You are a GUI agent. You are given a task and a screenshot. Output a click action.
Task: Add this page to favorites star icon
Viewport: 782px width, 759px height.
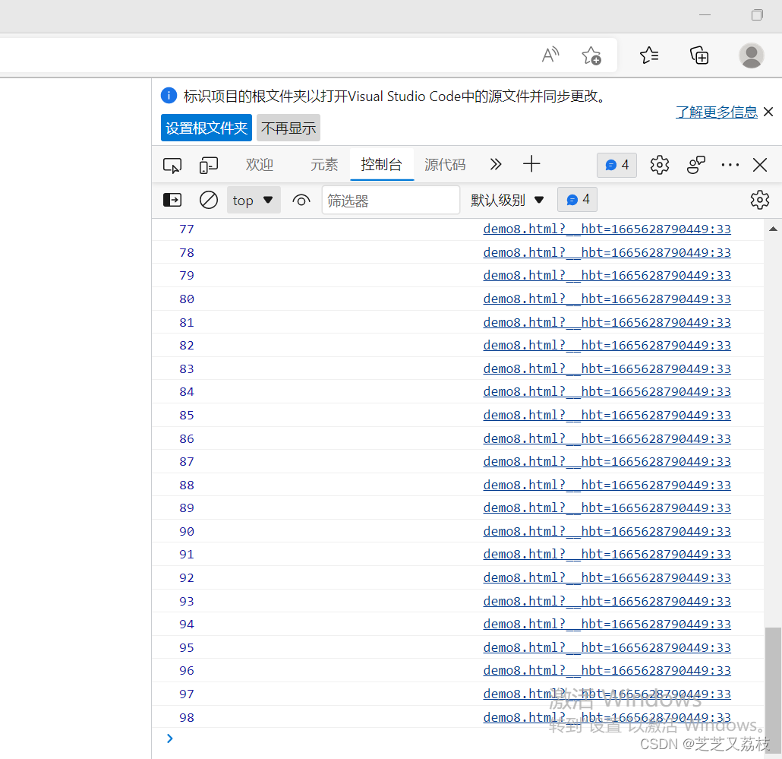tap(591, 55)
